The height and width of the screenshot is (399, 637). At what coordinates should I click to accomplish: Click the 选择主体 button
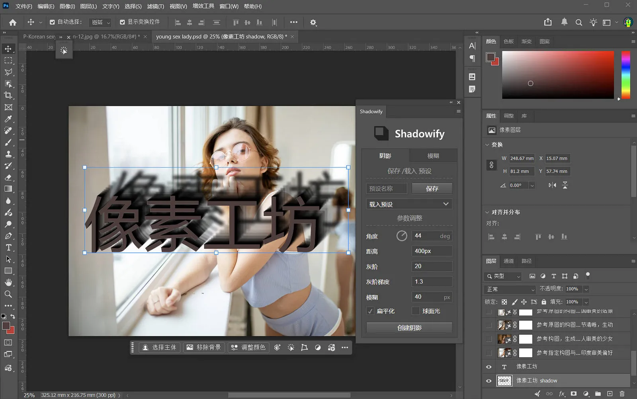pyautogui.click(x=159, y=347)
